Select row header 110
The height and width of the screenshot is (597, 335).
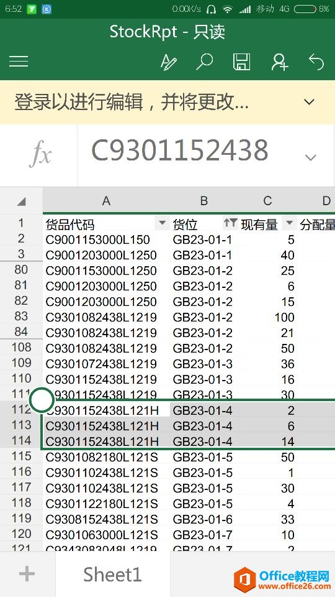(x=21, y=379)
